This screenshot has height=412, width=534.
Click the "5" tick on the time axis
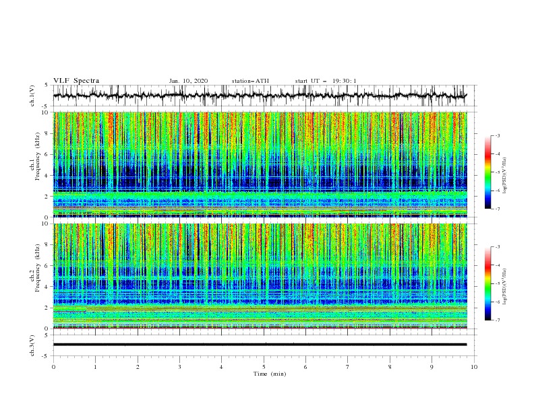pos(264,367)
